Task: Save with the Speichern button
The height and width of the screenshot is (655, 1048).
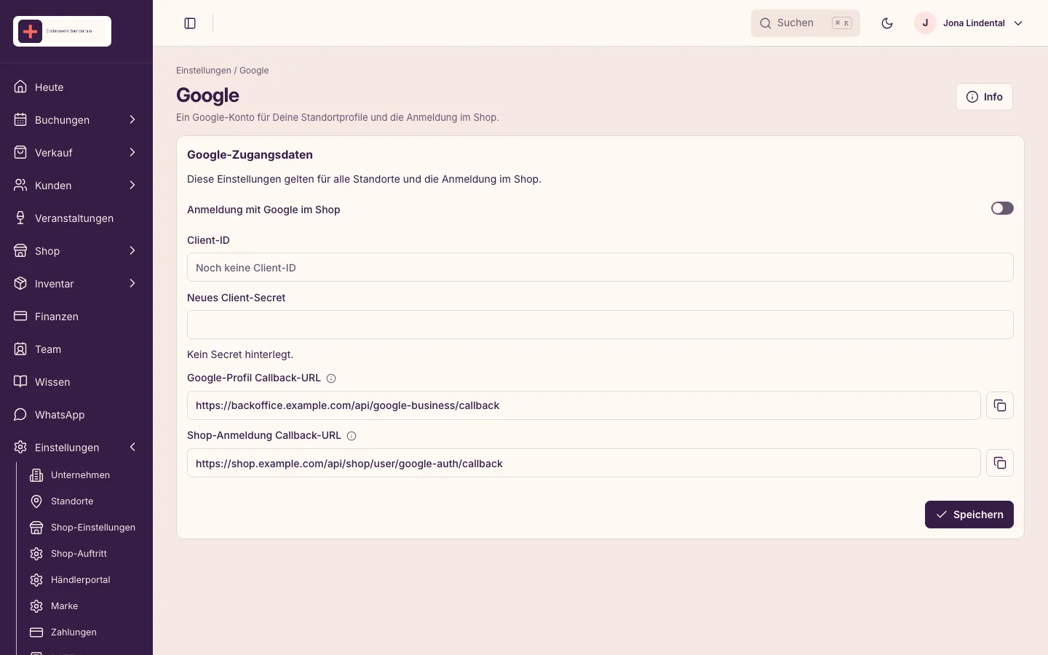Action: 969,515
